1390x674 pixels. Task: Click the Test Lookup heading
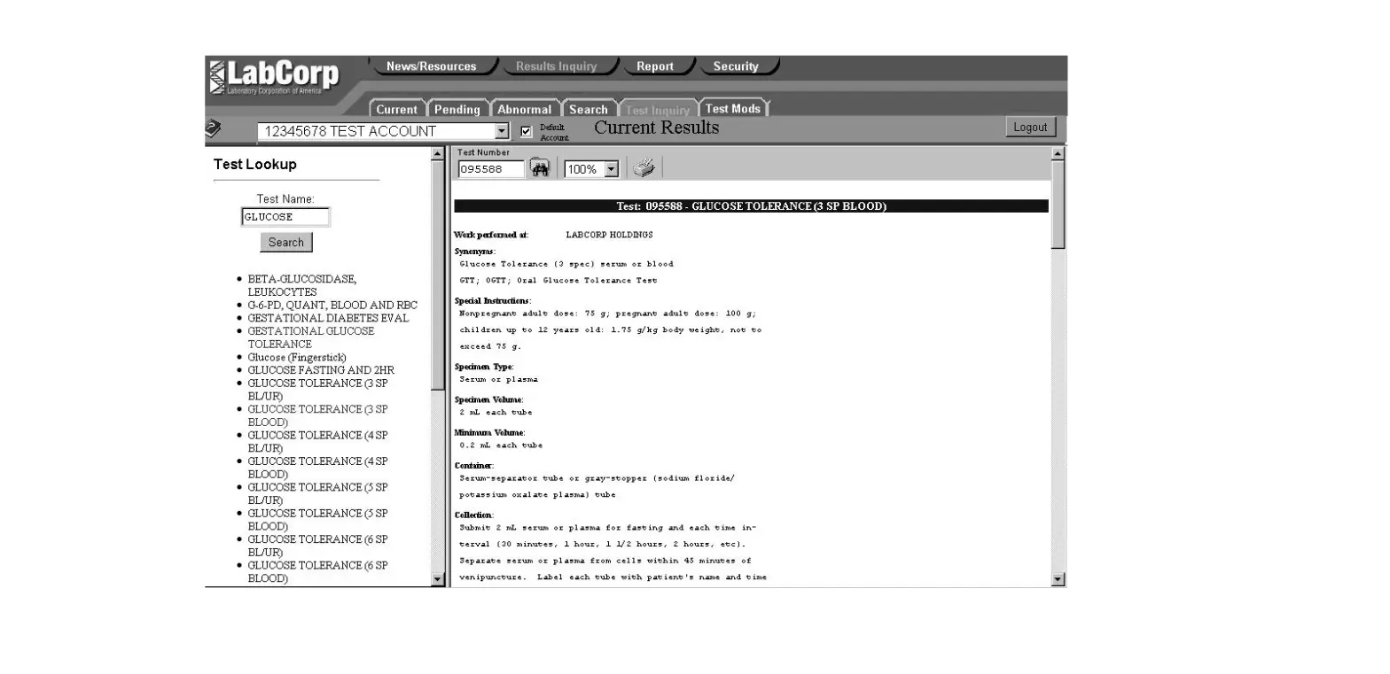(x=255, y=164)
